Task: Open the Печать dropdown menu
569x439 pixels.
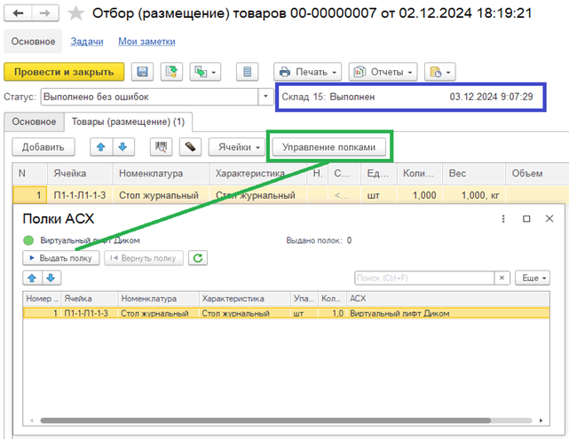Action: click(x=308, y=72)
